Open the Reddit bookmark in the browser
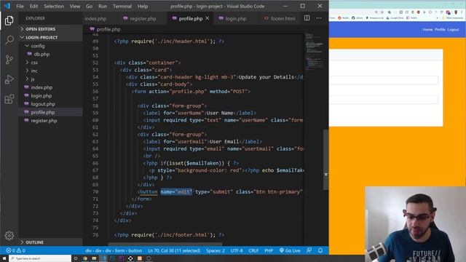The image size is (466, 262). (343, 17)
